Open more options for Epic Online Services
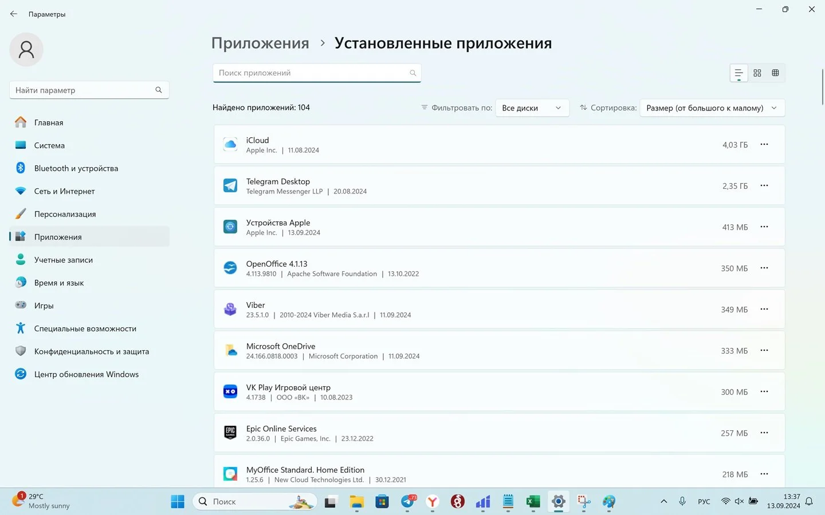This screenshot has width=825, height=515. (764, 433)
